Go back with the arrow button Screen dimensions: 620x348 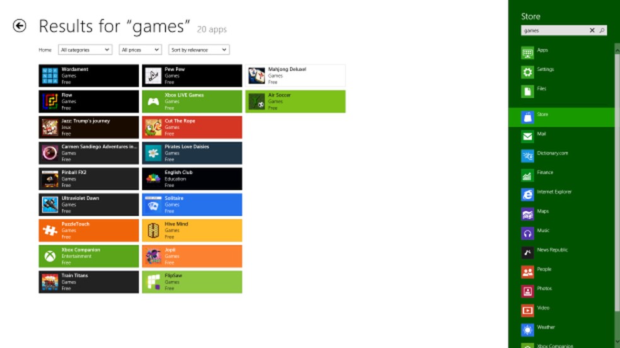20,26
